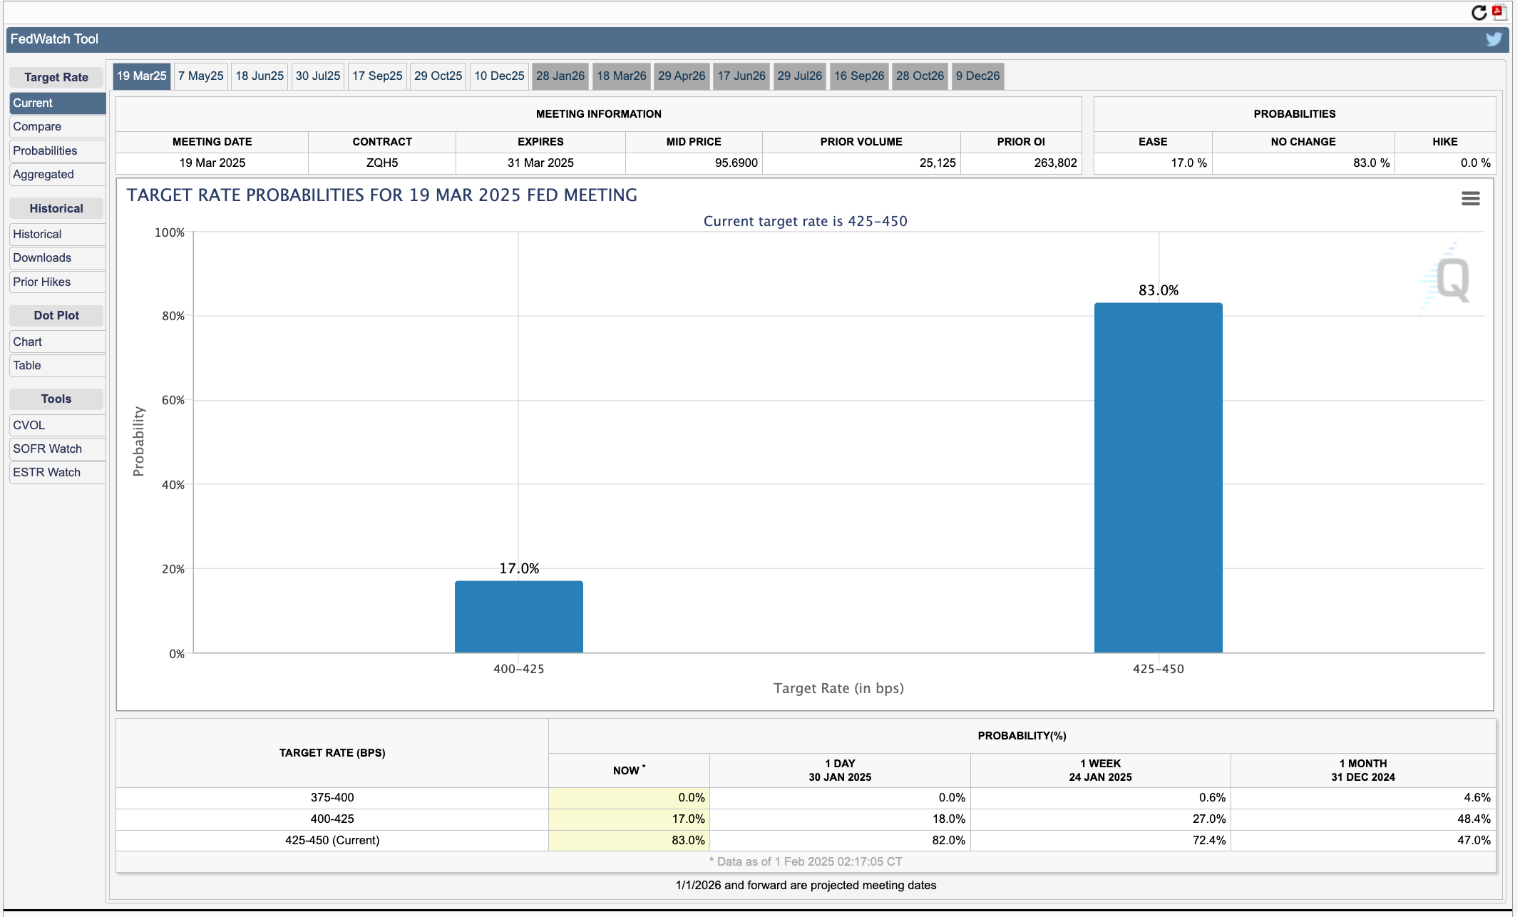Select the 7 May25 meeting tab
This screenshot has width=1520, height=917.
click(200, 76)
